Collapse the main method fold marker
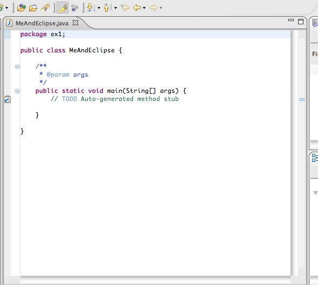 coord(17,91)
